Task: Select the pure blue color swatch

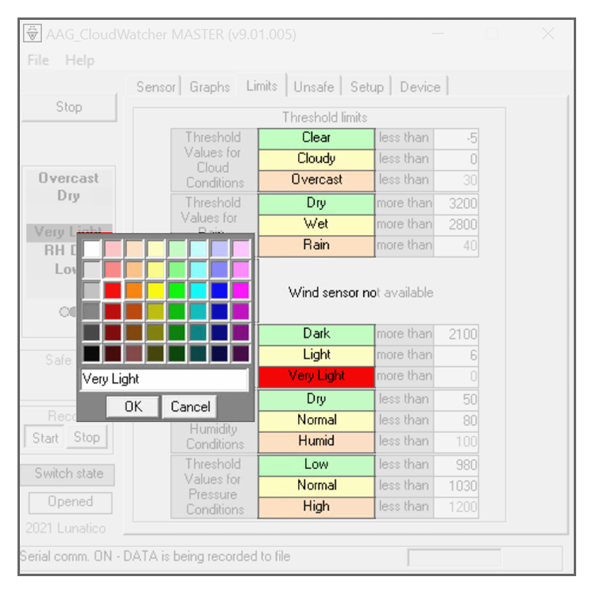Action: 219,290
